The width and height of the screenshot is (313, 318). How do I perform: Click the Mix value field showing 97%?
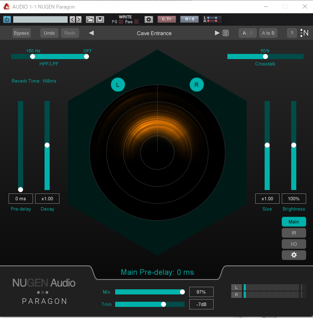201,292
